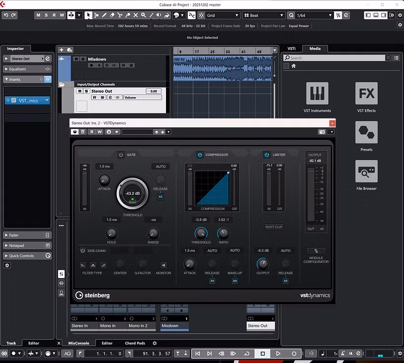Select the VST...mics insert slot
Viewport: 404px width, 363px height.
[x=27, y=101]
